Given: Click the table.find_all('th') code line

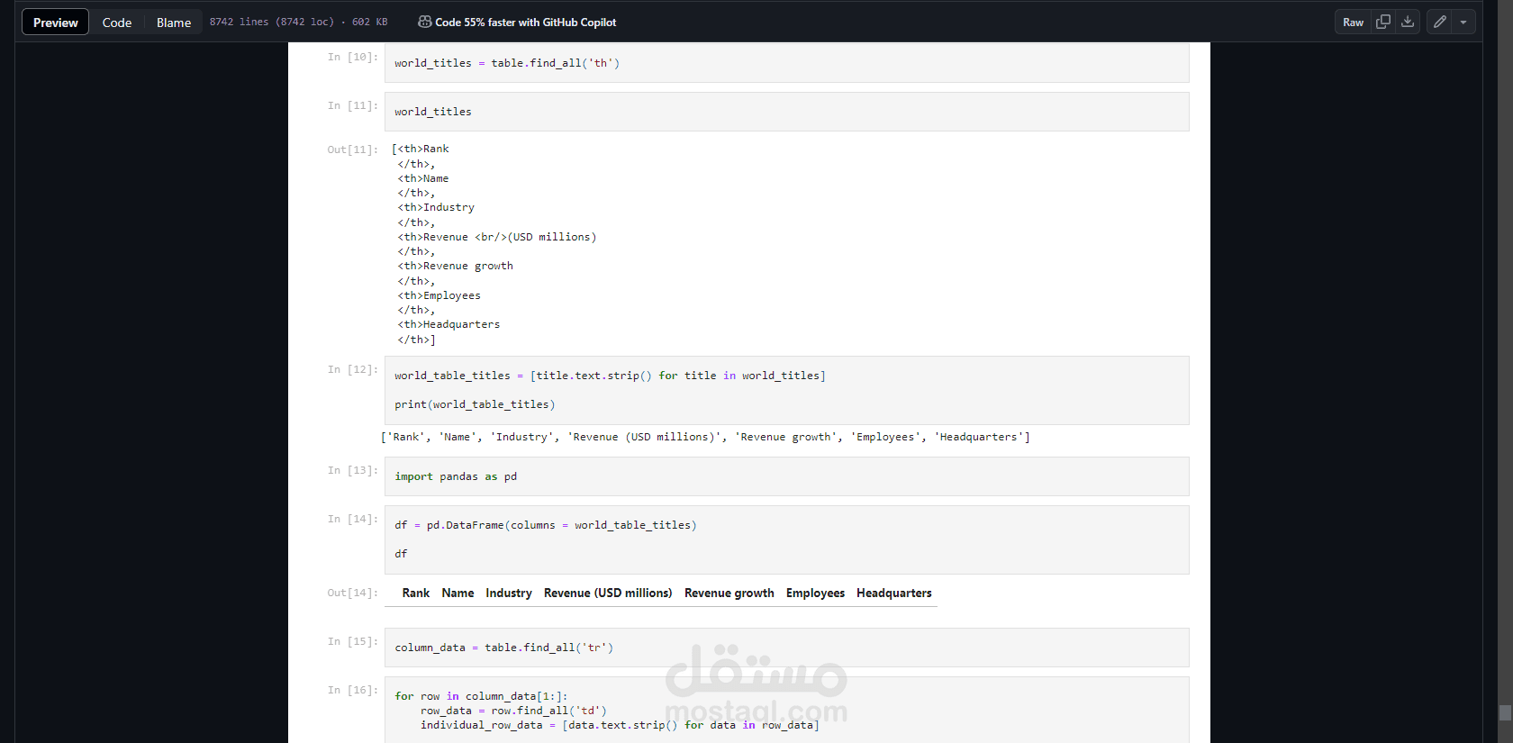Looking at the screenshot, I should point(507,63).
